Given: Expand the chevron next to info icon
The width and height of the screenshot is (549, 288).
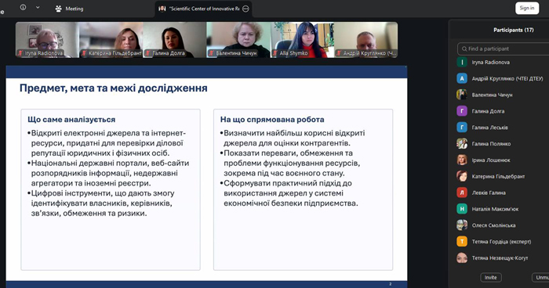Looking at the screenshot, I should tap(38, 8).
